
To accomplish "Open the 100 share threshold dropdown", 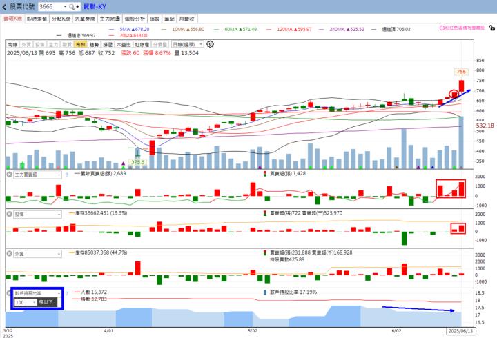I will coord(26,303).
